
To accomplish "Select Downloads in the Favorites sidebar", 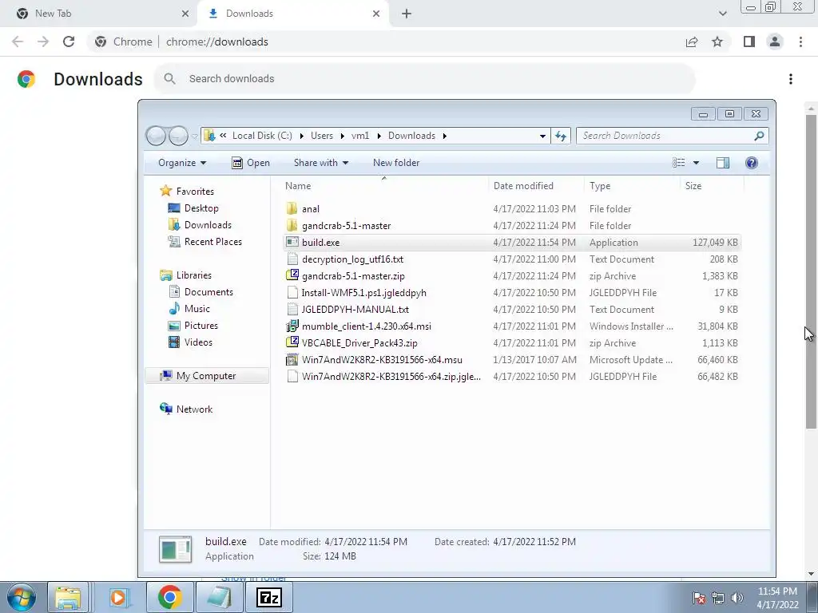I will coord(200,224).
